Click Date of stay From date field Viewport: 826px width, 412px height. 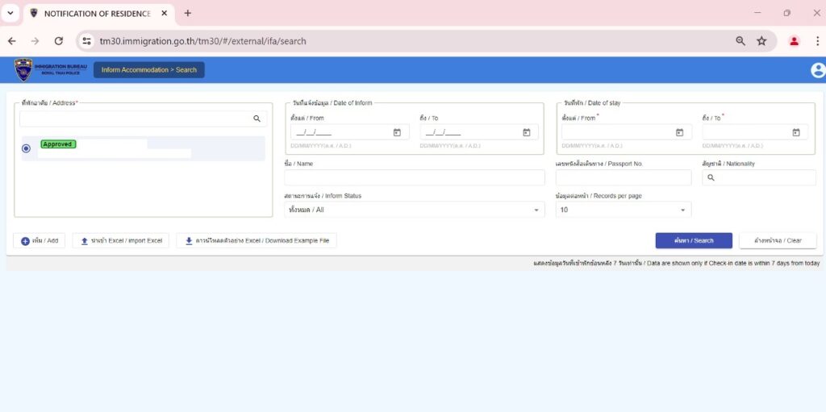627,132
